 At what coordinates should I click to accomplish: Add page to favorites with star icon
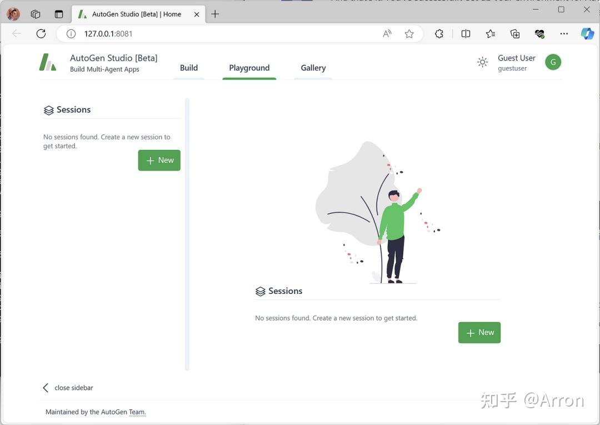[x=409, y=33]
